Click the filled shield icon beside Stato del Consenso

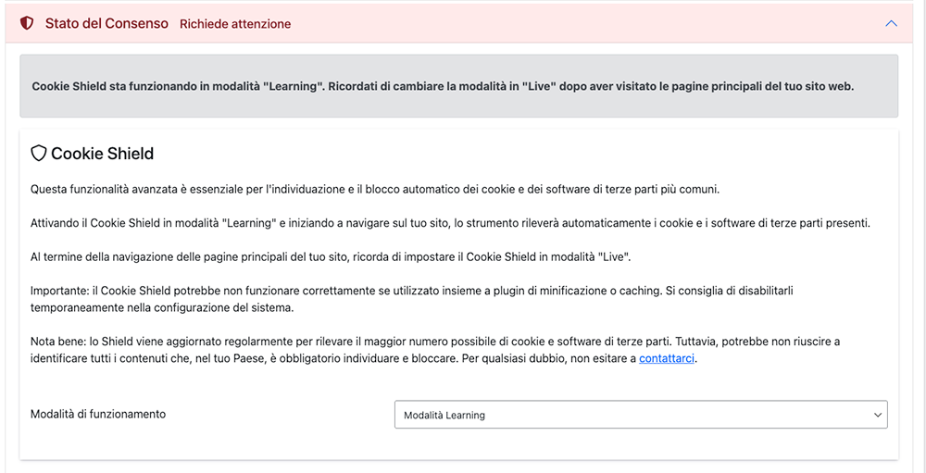(x=27, y=23)
